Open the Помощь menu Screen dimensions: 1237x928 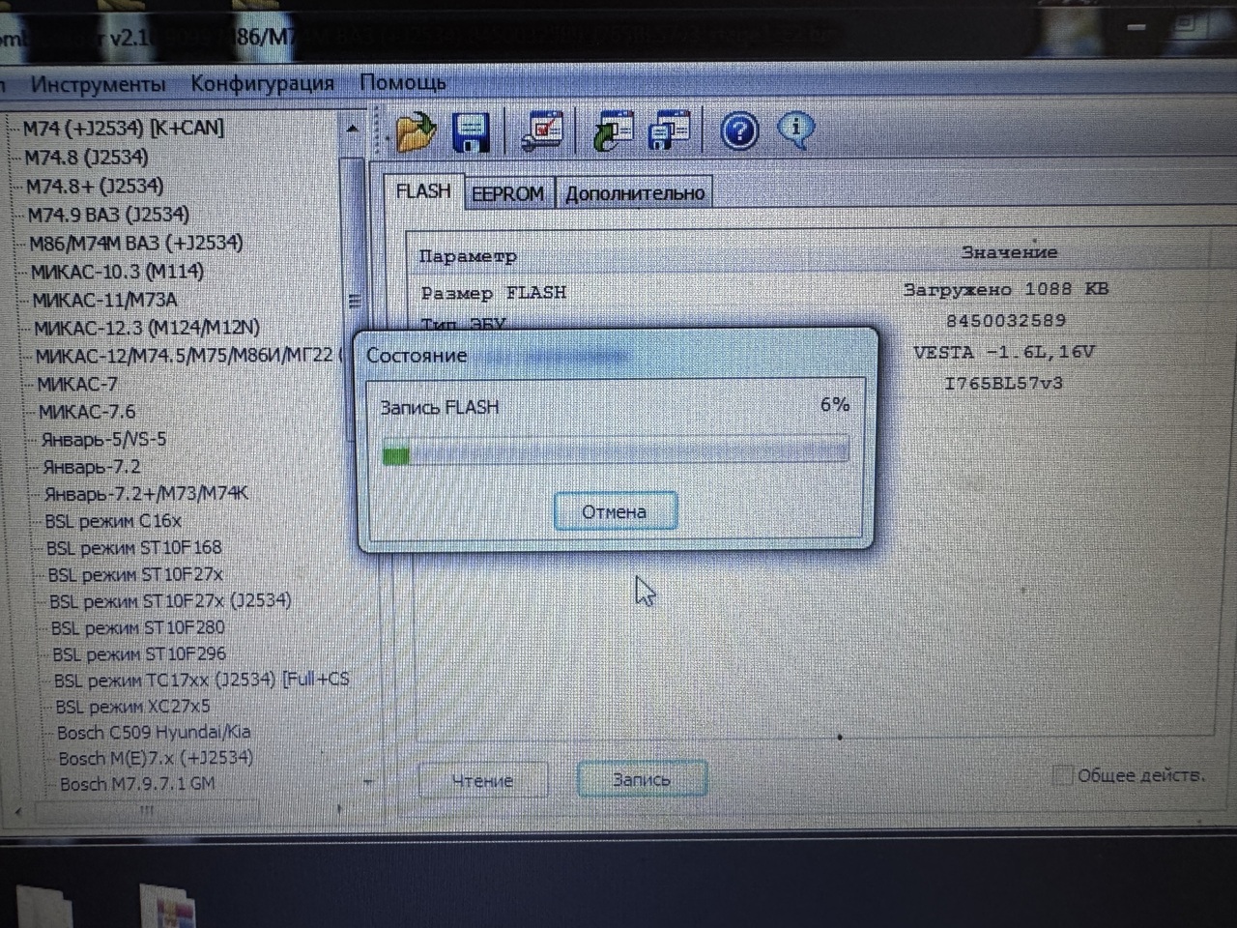pyautogui.click(x=403, y=82)
